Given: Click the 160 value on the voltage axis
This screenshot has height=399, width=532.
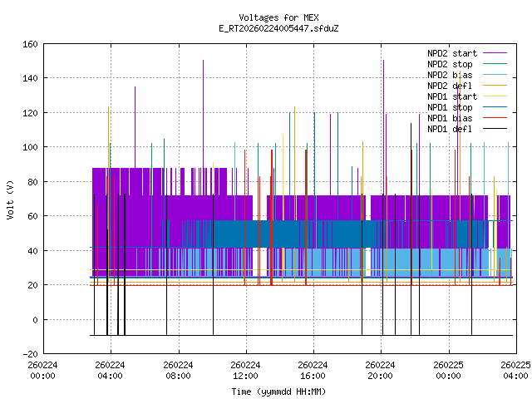Looking at the screenshot, I should (x=28, y=43).
